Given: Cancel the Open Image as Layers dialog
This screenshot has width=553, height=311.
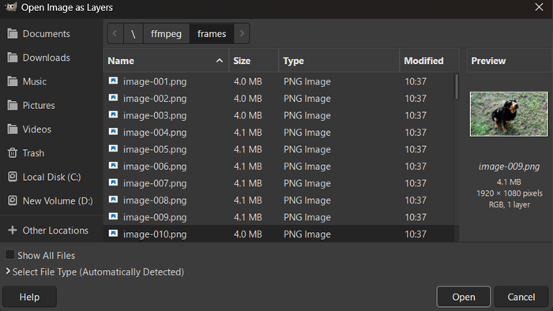Looking at the screenshot, I should 521,297.
